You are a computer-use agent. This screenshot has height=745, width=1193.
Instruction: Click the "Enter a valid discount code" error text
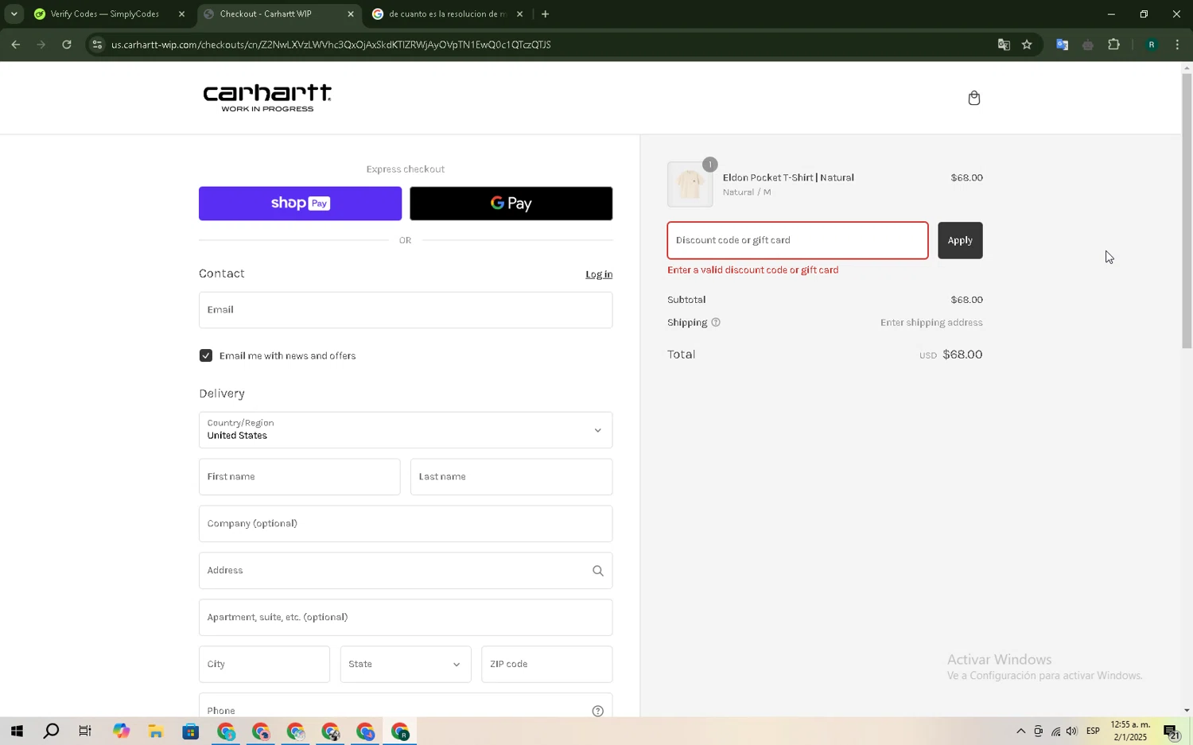click(753, 270)
